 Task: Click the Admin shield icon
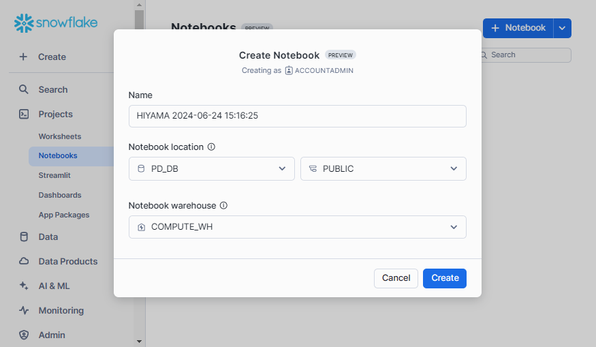(x=24, y=335)
